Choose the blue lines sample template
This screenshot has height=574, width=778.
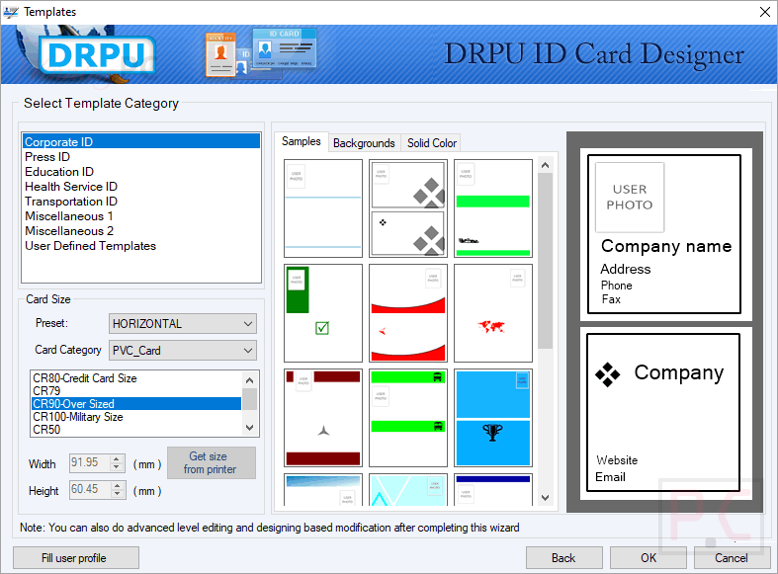323,208
